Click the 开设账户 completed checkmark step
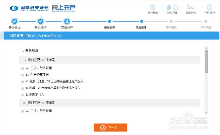 click(41, 21)
